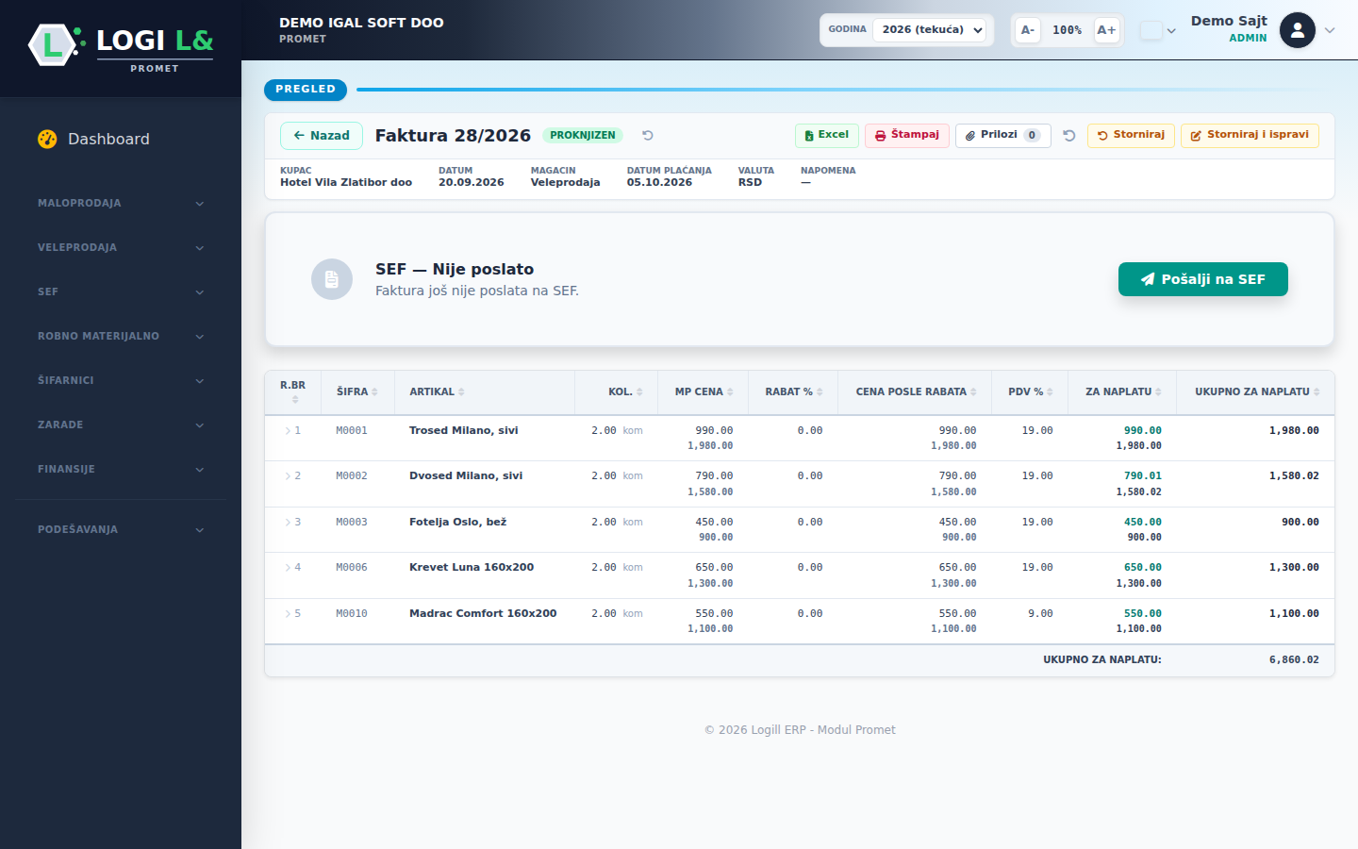Expand row 1 Trosed Milano details
This screenshot has height=849, width=1358.
[288, 431]
